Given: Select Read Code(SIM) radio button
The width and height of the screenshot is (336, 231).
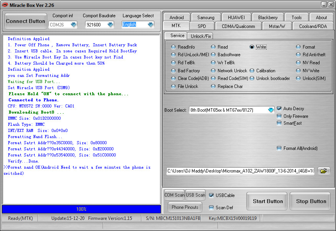Looking at the screenshot, I should (x=213, y=78).
